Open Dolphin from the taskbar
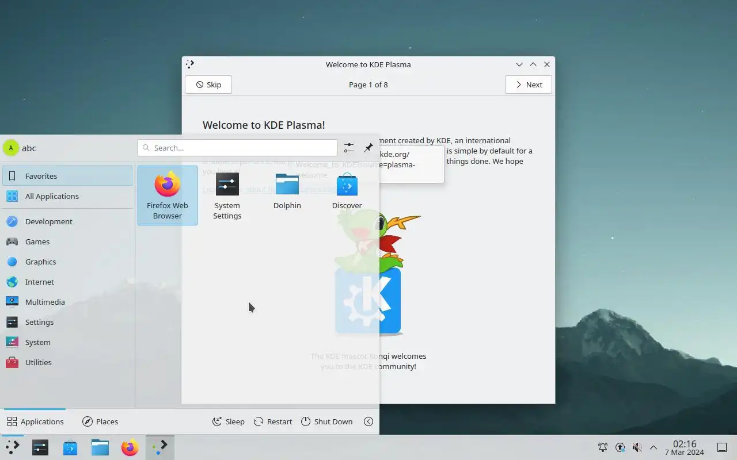The width and height of the screenshot is (737, 460). point(100,447)
